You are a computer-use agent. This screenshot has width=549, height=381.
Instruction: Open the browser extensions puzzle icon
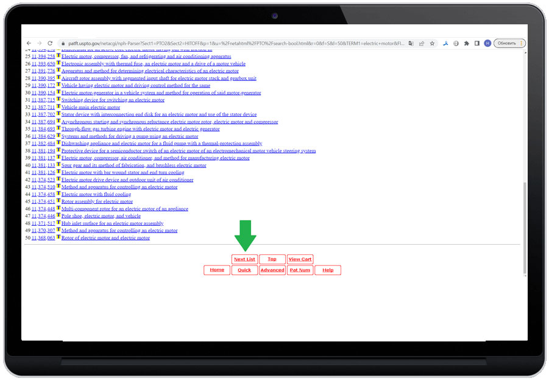tap(466, 44)
